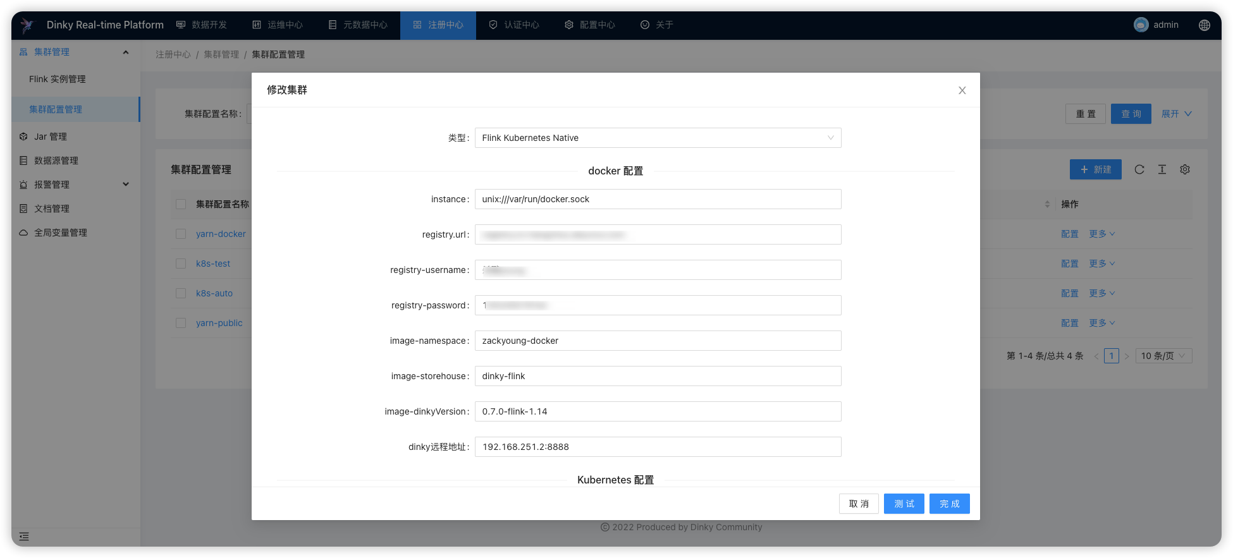
Task: Click 注册中心 in the breadcrumb
Action: 173,54
